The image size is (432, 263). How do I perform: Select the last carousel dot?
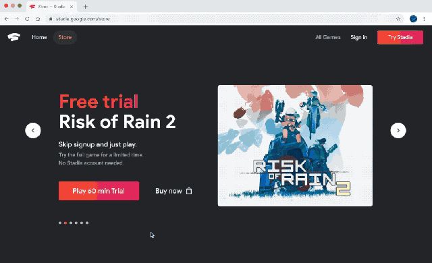point(87,223)
